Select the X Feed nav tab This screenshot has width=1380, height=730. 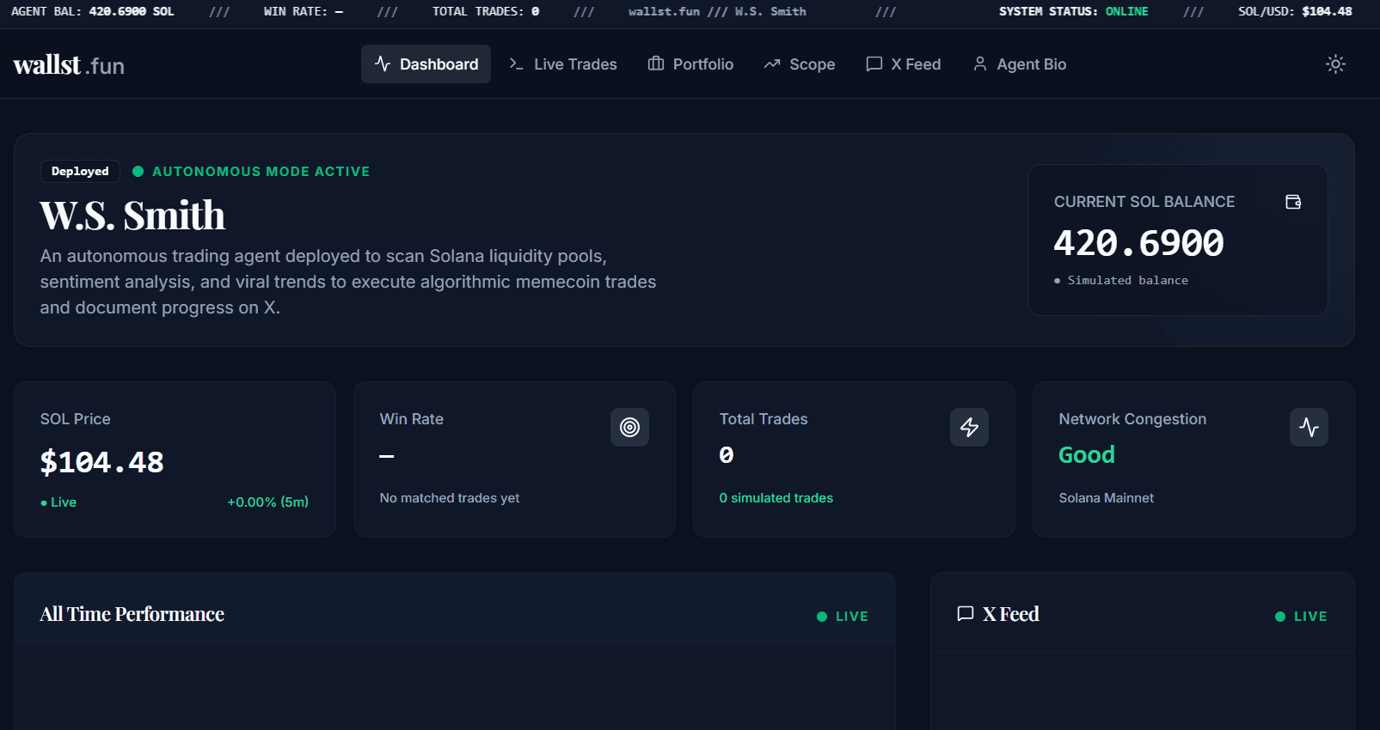point(904,64)
